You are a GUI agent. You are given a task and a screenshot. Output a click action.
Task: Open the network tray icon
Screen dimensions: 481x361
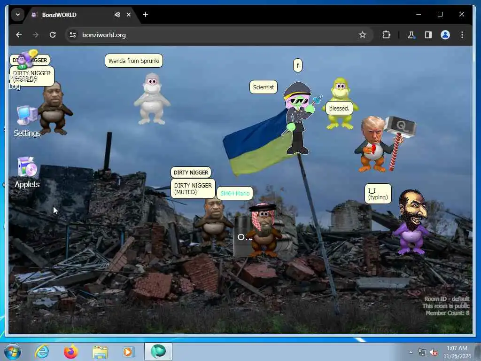[x=422, y=353]
